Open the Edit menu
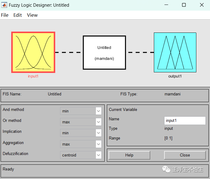The height and width of the screenshot is (179, 210). [x=18, y=15]
